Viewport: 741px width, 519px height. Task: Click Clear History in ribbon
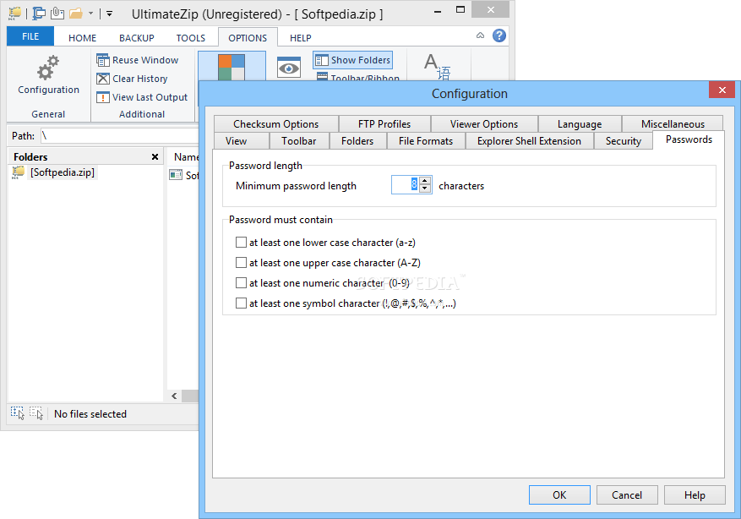click(x=133, y=79)
